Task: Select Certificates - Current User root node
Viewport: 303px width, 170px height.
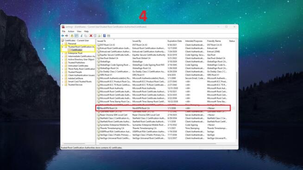Action: point(77,41)
